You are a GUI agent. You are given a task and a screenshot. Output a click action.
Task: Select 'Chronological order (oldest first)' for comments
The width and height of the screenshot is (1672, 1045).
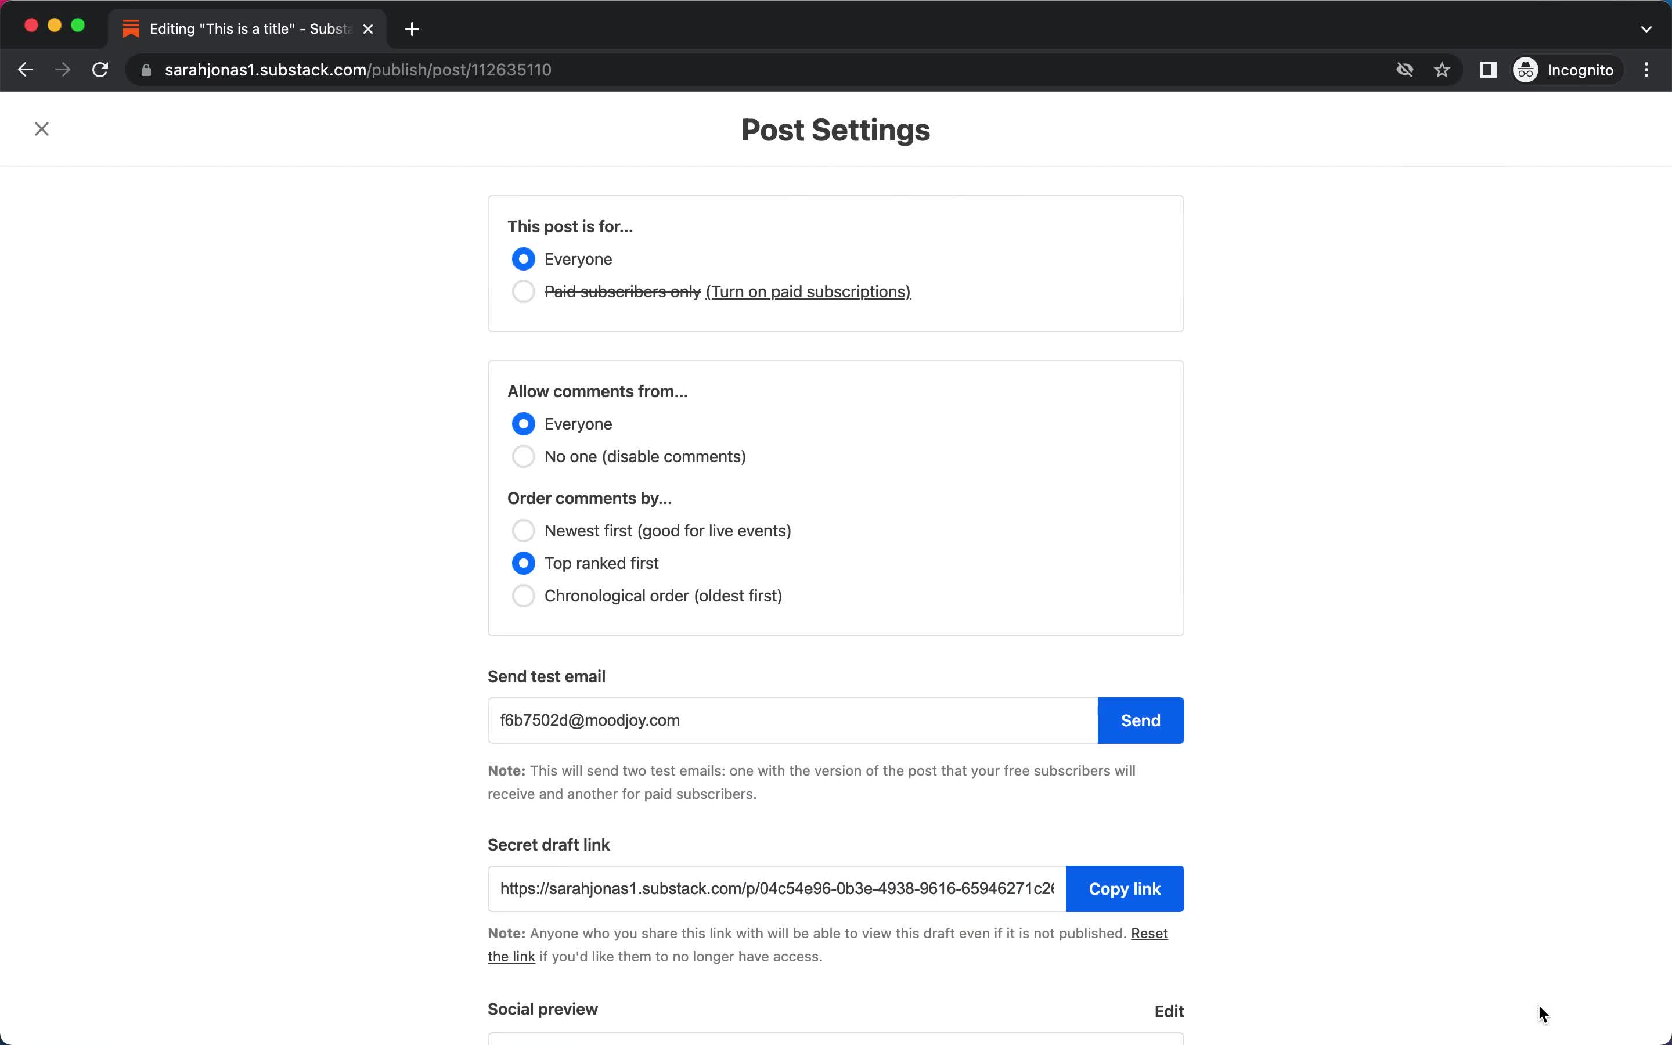coord(522,594)
